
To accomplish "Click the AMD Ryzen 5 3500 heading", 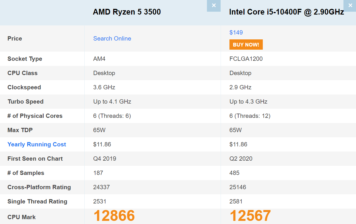I will coord(127,12).
